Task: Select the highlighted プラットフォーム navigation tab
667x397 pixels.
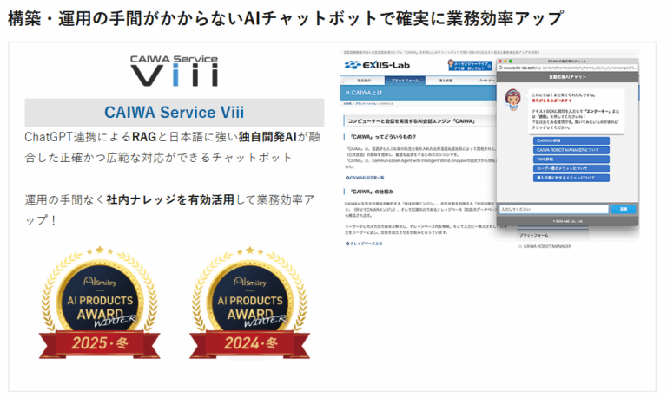Action: 405,81
